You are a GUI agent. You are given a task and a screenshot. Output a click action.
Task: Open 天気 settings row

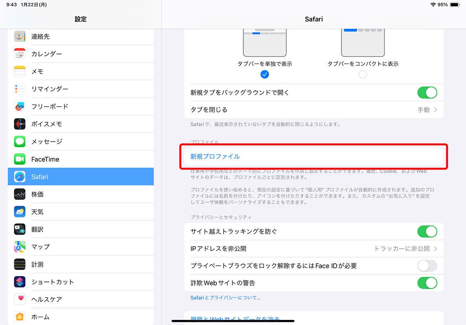point(81,212)
